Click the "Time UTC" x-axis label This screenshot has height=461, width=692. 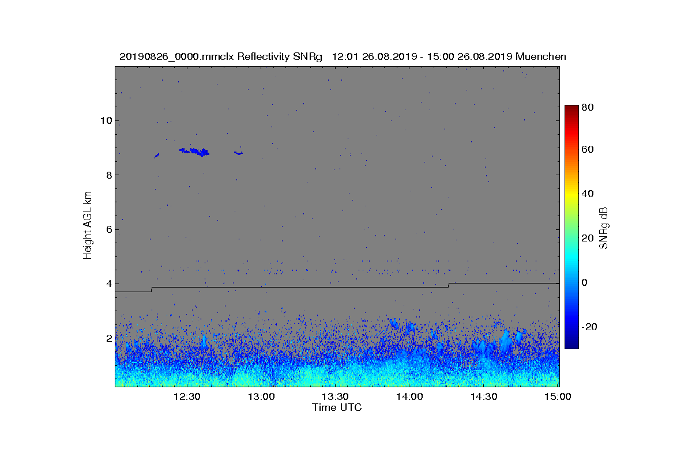pos(337,407)
